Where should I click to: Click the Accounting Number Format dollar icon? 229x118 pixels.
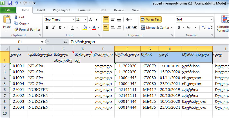[179, 28]
